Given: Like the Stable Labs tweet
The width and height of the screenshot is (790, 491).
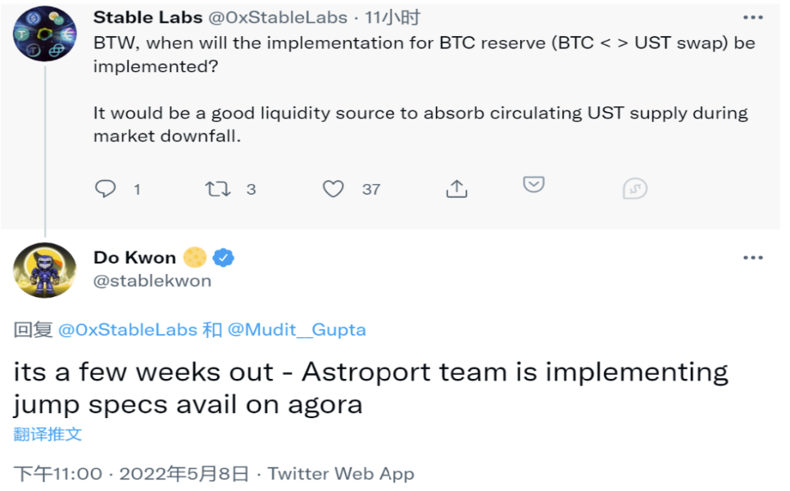Looking at the screenshot, I should (333, 189).
